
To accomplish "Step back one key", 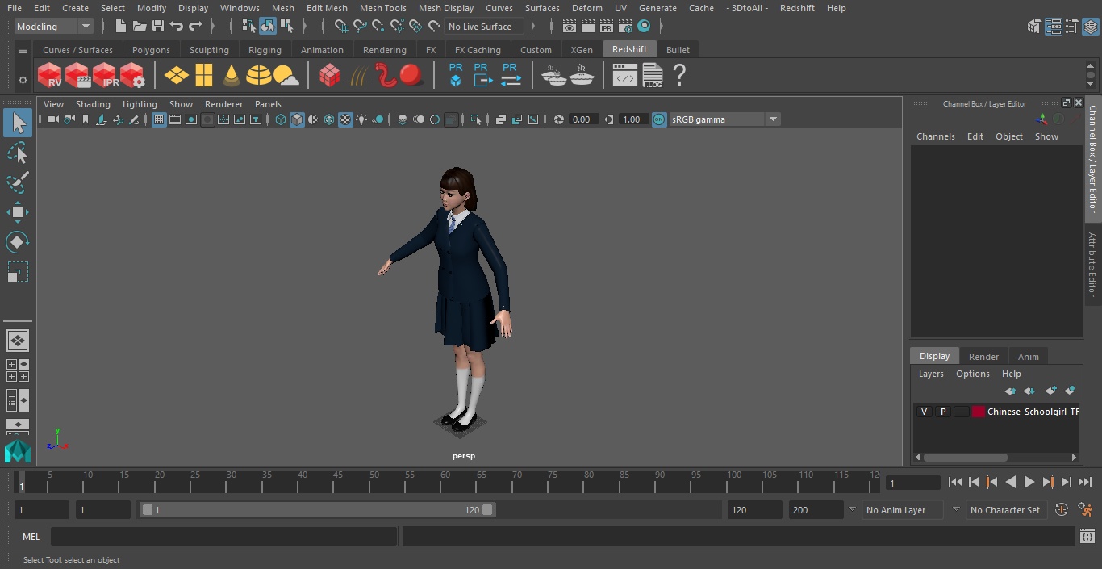I will (x=991, y=482).
